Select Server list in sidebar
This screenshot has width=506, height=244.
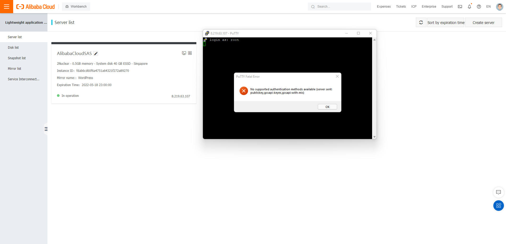24,37
